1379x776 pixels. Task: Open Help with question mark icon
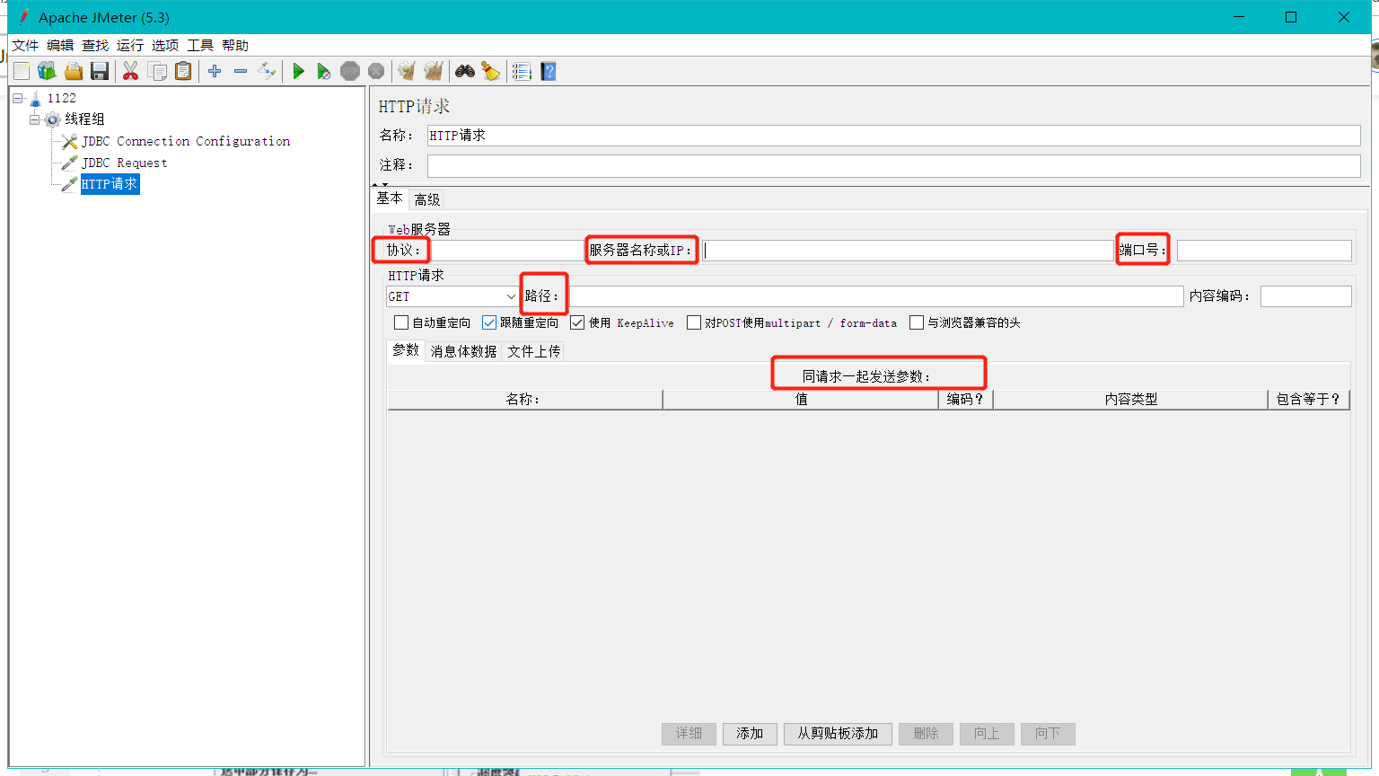[549, 71]
